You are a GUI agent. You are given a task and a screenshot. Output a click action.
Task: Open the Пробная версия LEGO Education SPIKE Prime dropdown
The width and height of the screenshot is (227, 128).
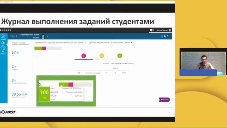point(110,43)
